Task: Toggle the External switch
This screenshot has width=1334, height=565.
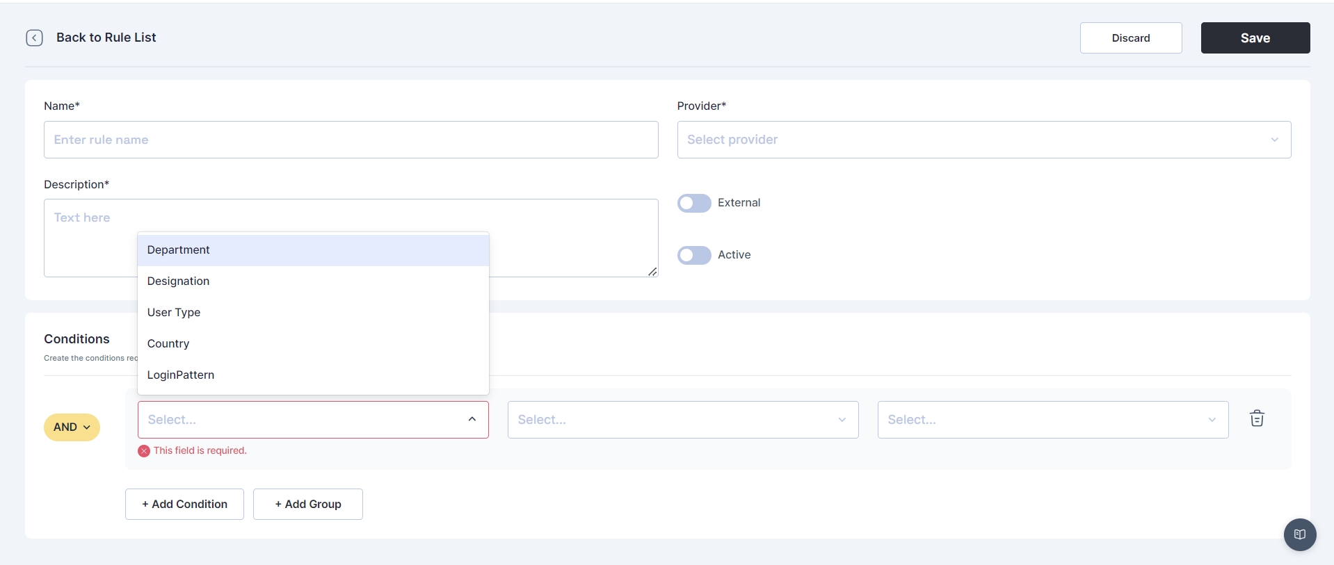Action: coord(694,203)
